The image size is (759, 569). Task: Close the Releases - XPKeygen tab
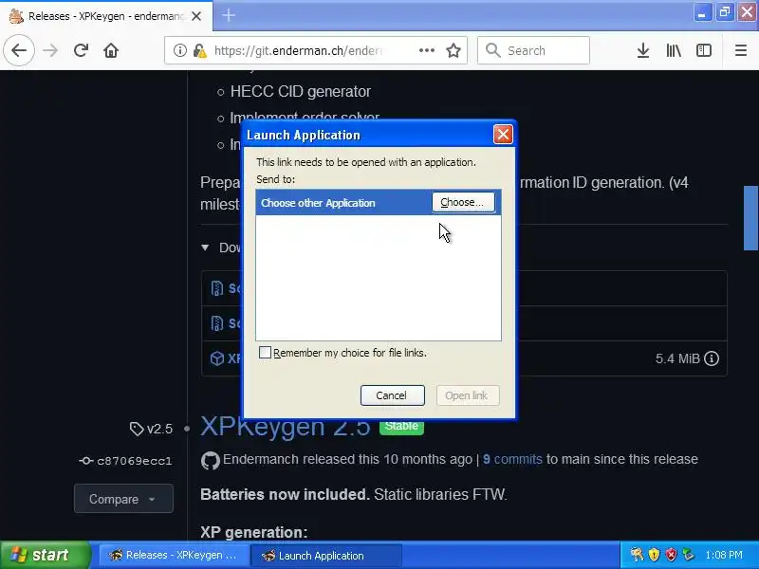tap(196, 16)
